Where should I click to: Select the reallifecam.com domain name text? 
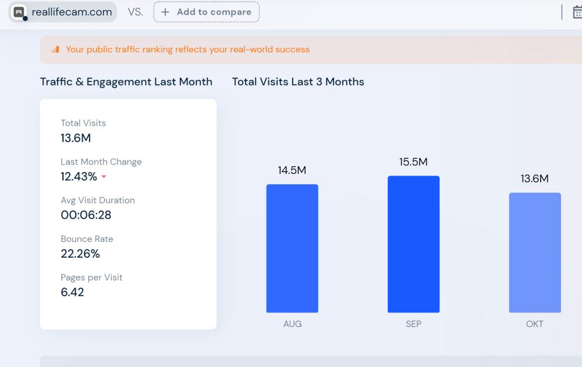[x=72, y=12]
